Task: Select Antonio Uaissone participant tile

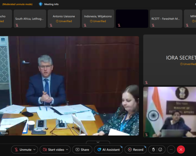Action: click(x=64, y=19)
